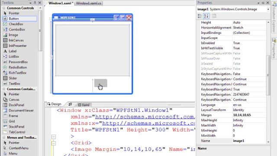Image resolution: width=277 pixels, height=156 pixels.
Task: Open the Solution Explorer side tab
Action: pyautogui.click(x=274, y=17)
